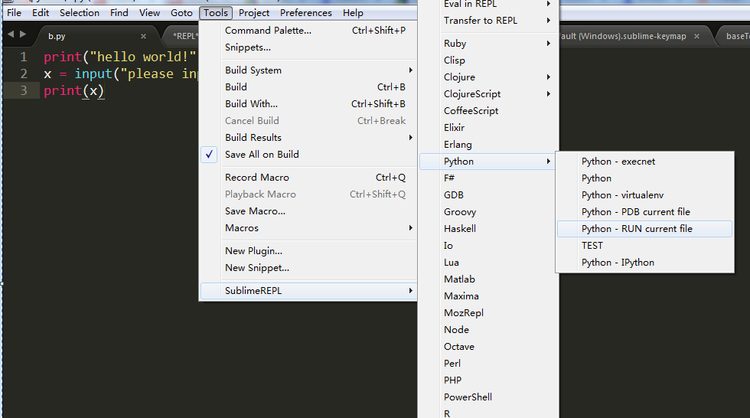The height and width of the screenshot is (418, 750).
Task: Expand the Transfer to REPL submenu
Action: (x=488, y=21)
